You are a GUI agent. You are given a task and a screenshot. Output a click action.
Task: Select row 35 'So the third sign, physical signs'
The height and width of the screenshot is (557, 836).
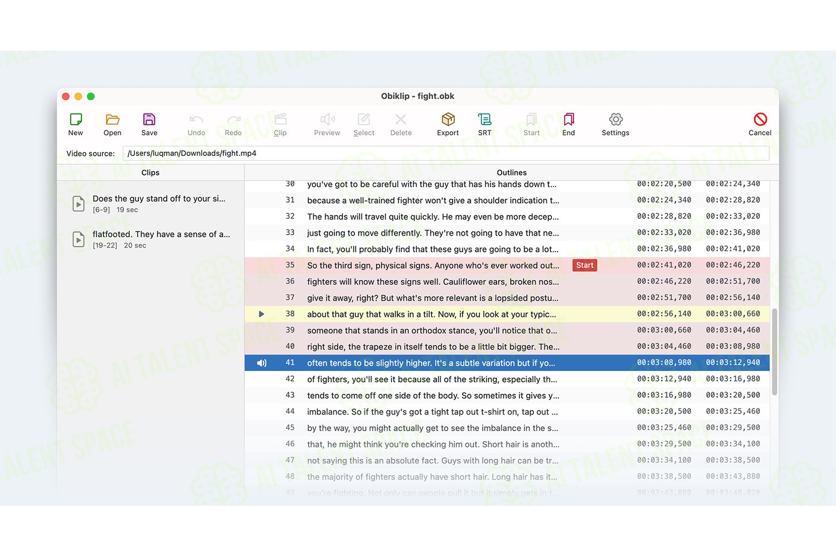coord(507,265)
